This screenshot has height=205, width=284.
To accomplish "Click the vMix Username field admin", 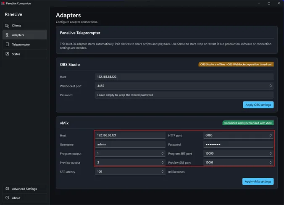I will 130,145.
